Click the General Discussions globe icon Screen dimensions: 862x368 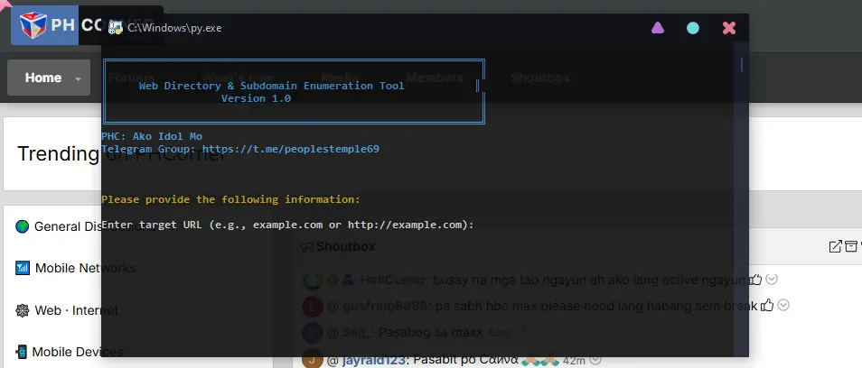coord(22,226)
